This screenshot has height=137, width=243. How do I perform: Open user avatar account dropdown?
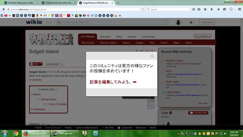tap(179, 22)
